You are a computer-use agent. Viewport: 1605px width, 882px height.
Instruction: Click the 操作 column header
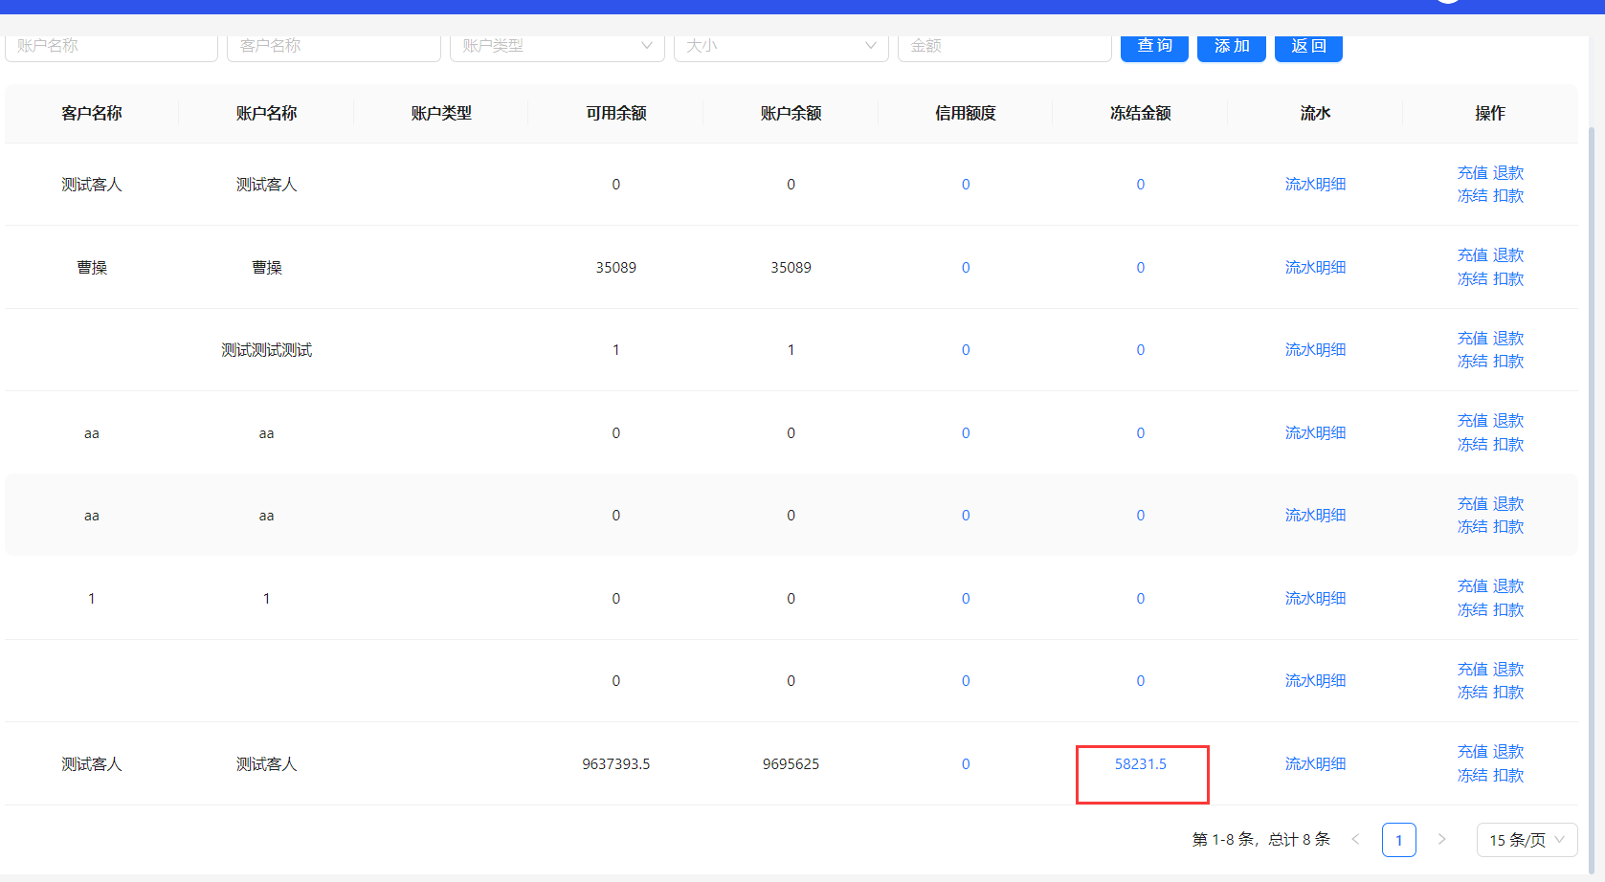(1490, 113)
